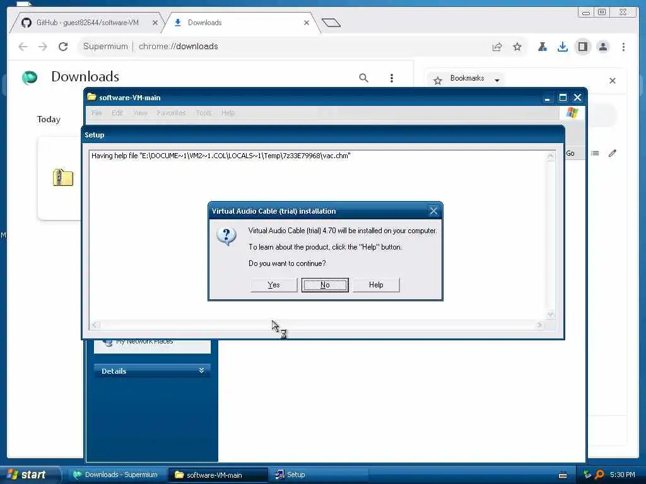Image resolution: width=646 pixels, height=484 pixels.
Task: Reload the downloads page
Action: [x=63, y=47]
